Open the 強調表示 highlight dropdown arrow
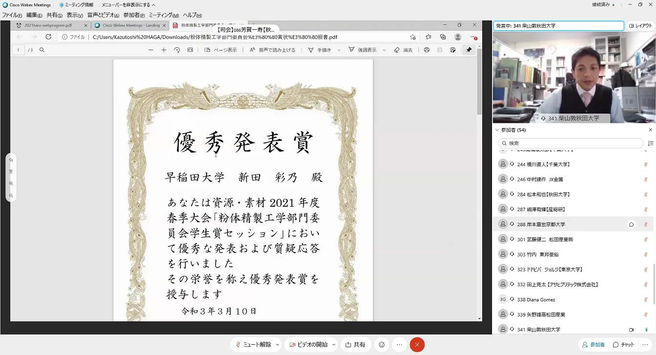The image size is (656, 355). pos(384,50)
